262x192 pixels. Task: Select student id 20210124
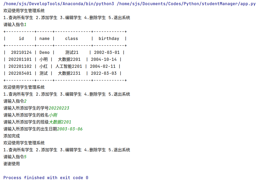point(21,53)
